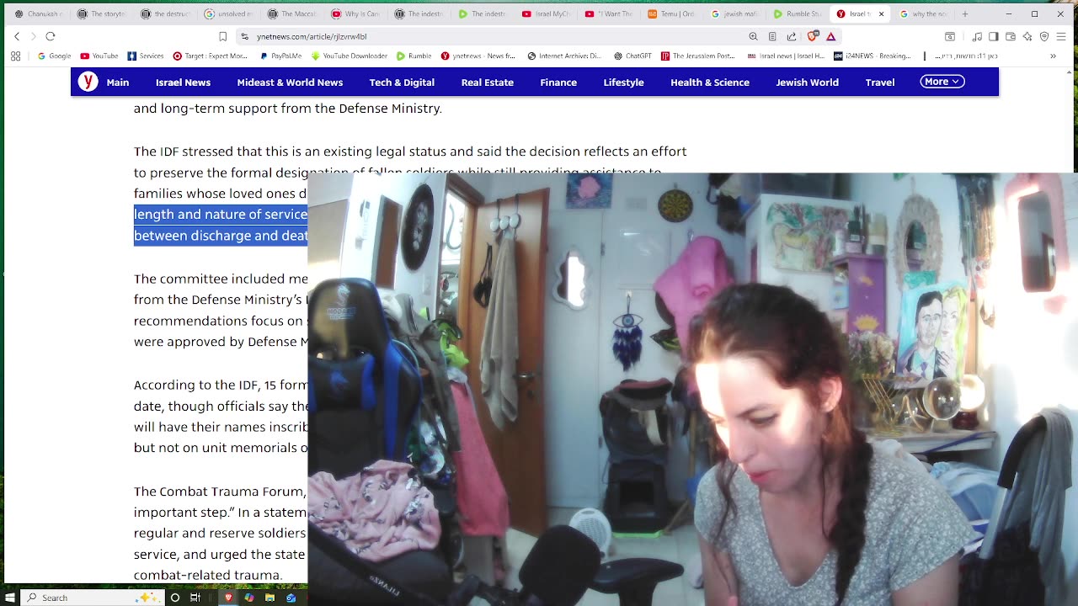Open Outlook icon in taskbar
Screen dimensions: 1078x606
291,598
